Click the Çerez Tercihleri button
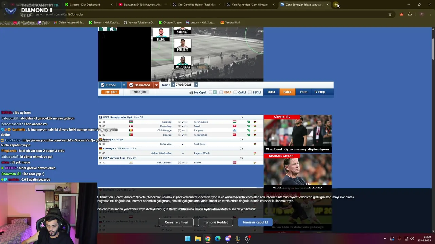The height and width of the screenshot is (244, 435). [x=176, y=222]
